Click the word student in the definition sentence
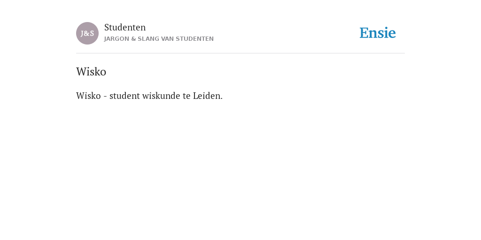This screenshot has width=481, height=240. 124,96
